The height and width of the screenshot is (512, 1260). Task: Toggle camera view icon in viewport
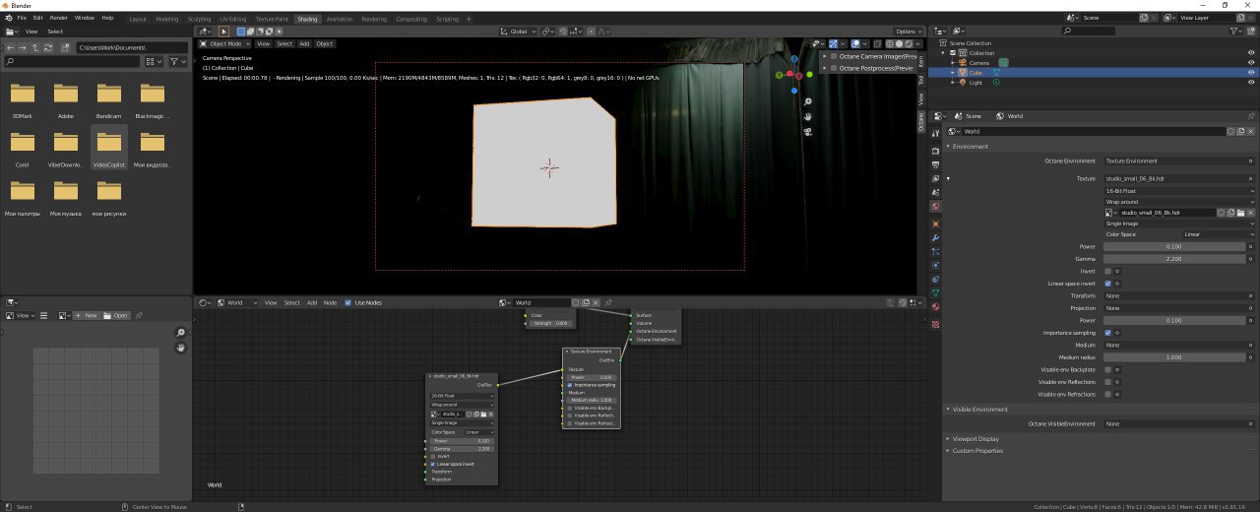pos(808,131)
